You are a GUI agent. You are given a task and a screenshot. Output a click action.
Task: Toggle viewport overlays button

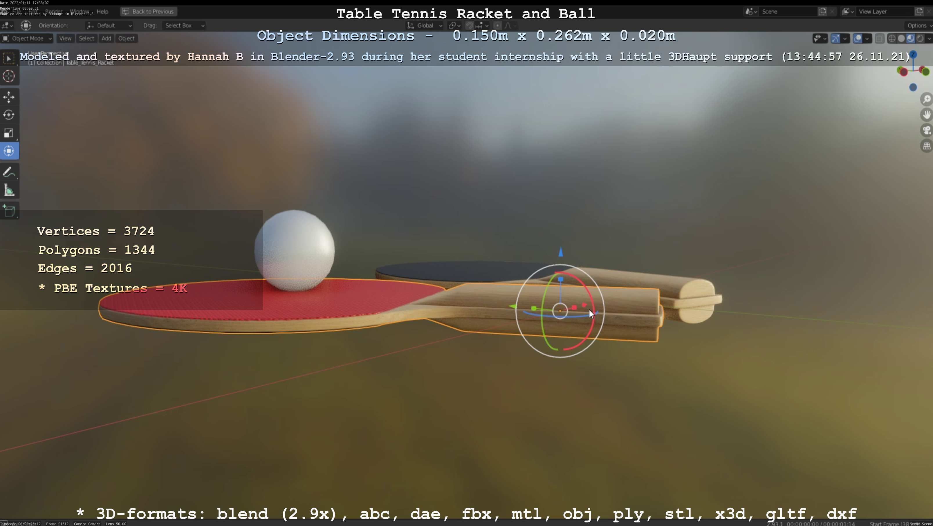857,38
